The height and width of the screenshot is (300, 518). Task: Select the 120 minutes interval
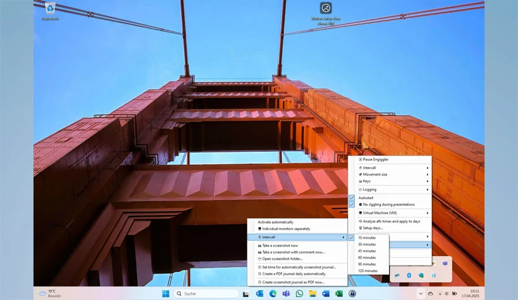368,271
